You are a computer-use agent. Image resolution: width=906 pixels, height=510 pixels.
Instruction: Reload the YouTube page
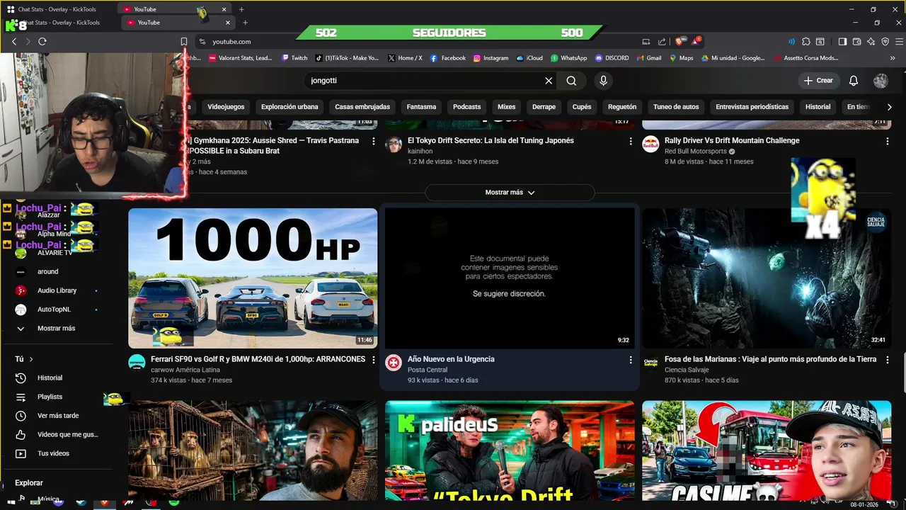tap(42, 42)
